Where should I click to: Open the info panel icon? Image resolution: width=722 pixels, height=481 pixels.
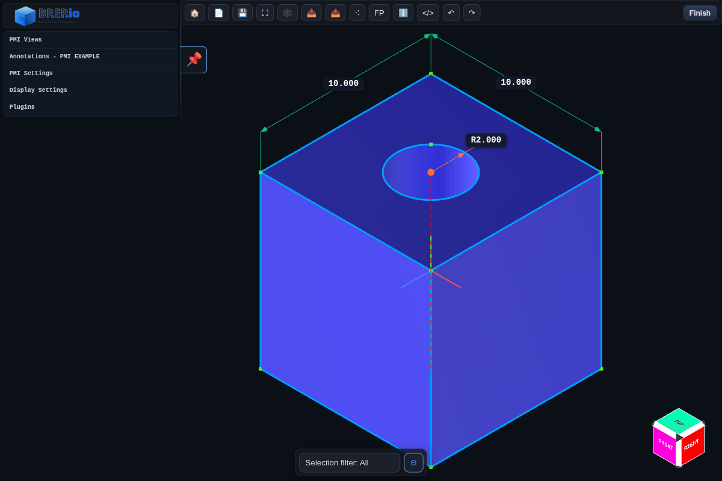coord(403,13)
